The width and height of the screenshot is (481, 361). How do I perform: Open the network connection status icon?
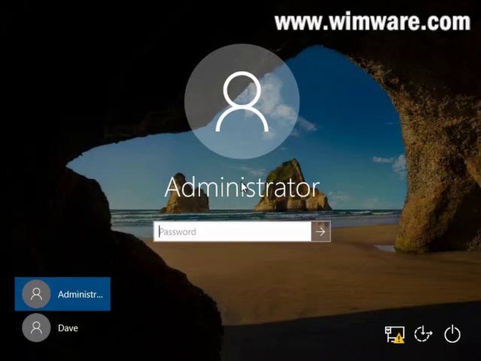394,334
